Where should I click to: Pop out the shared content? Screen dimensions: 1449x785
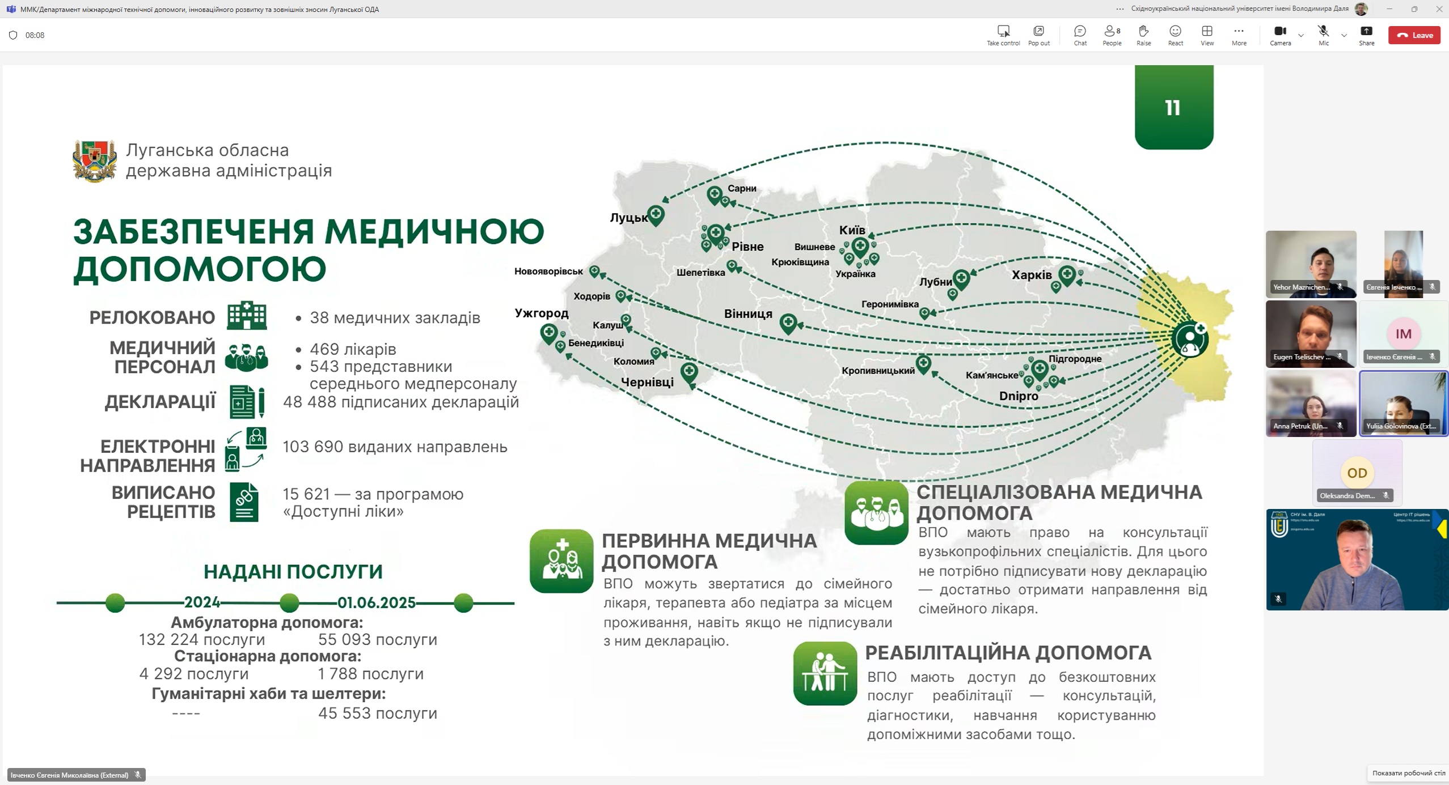click(x=1038, y=34)
